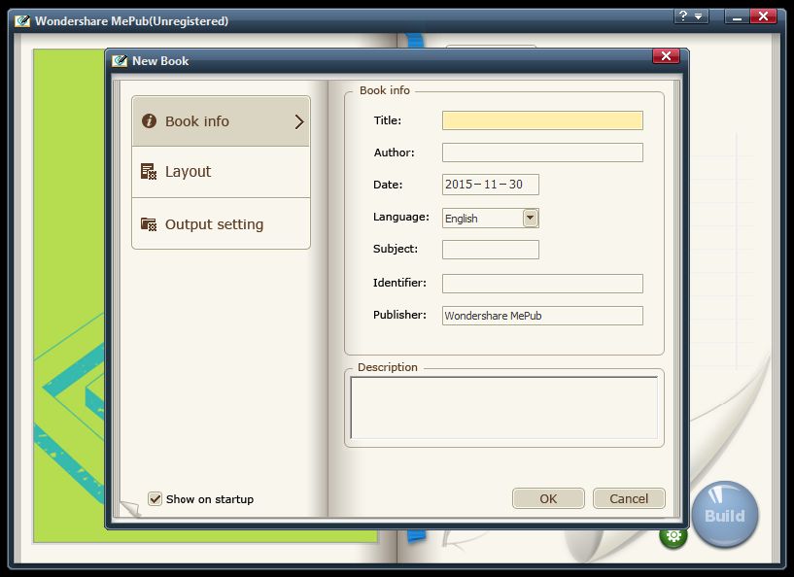794x577 pixels.
Task: Minimize the Wondershare MePub main window
Action: (738, 17)
